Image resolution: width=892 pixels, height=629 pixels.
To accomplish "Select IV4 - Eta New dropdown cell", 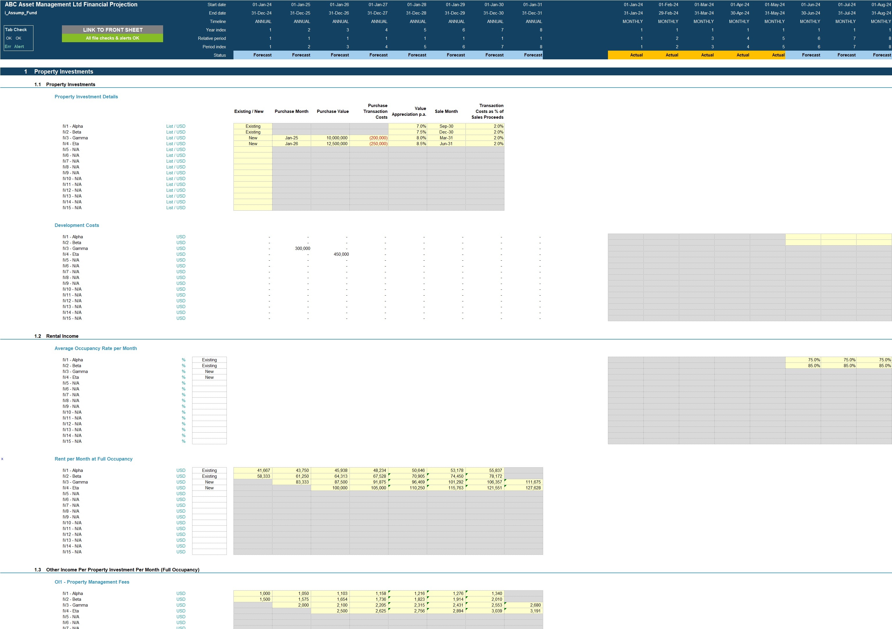I will [x=253, y=144].
